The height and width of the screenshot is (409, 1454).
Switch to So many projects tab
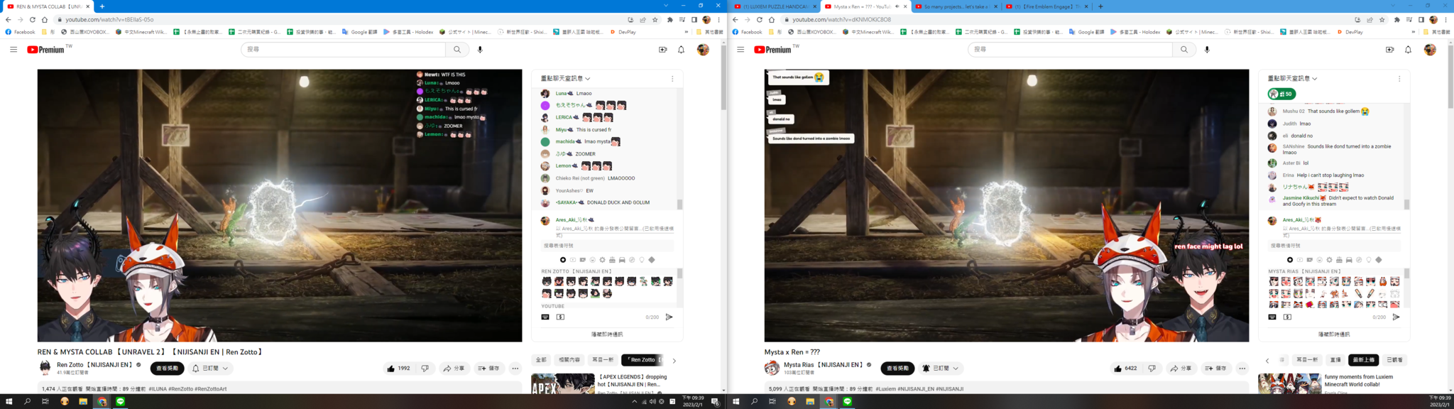tap(955, 6)
